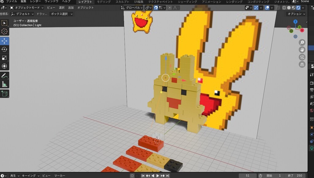Image resolution: width=314 pixels, height=178 pixels.
Task: Open the オブジェクト menu
Action: click(86, 8)
